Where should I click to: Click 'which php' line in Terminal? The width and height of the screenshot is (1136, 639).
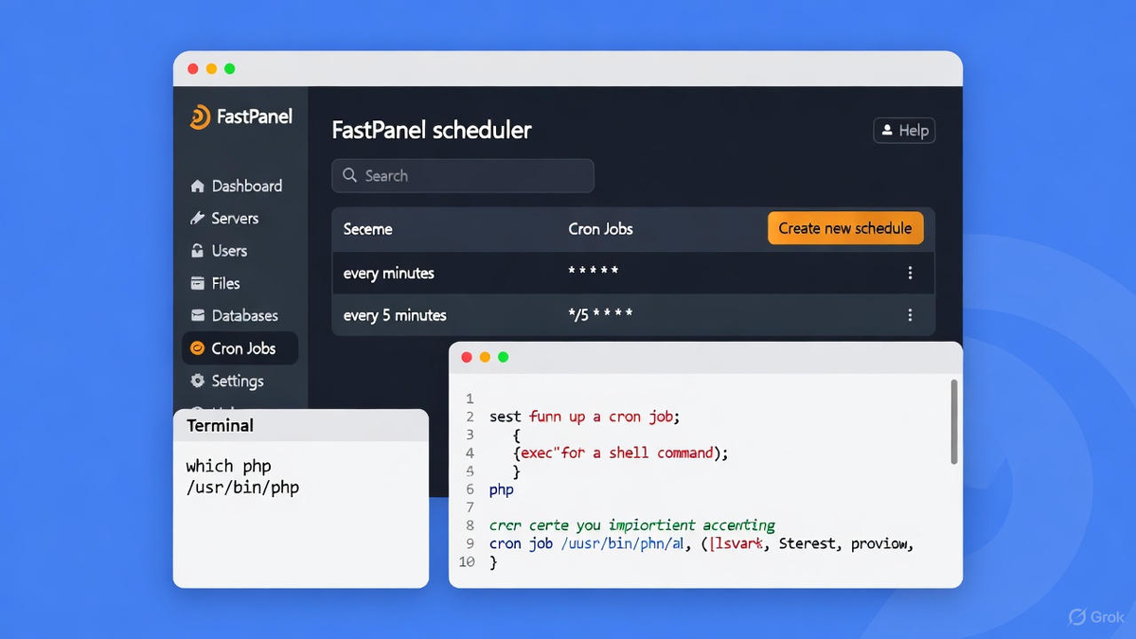click(228, 466)
